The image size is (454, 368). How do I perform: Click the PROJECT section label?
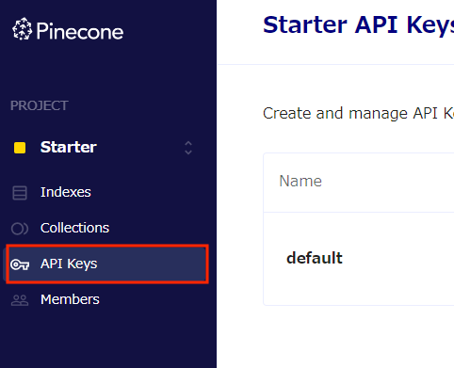pyautogui.click(x=40, y=105)
